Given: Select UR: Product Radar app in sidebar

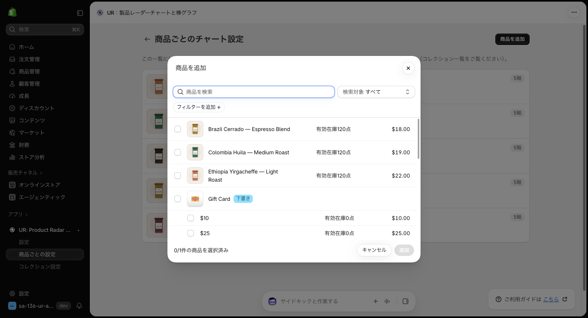Looking at the screenshot, I should click(45, 230).
